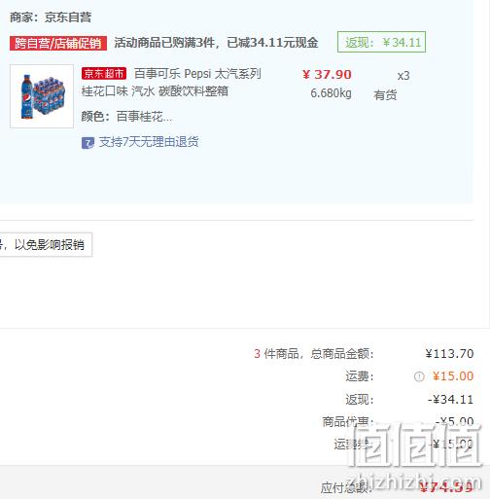Screen dimensions: 491x499
Task: Click the 京东超市 red badge
Action: click(104, 74)
